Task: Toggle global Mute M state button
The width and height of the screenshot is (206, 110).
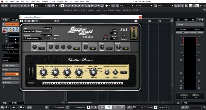Action: coord(12,6)
